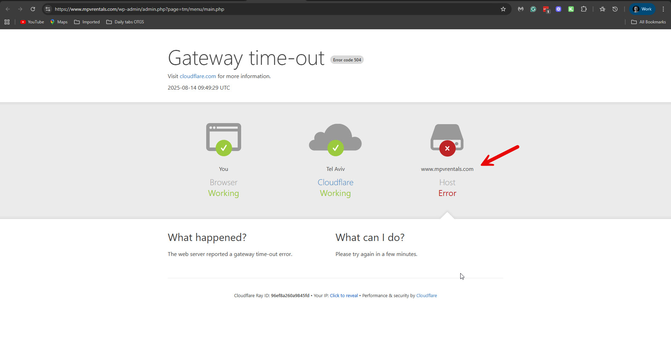Click the Cloudflare cloud icon with checkmark
Image resolution: width=671 pixels, height=347 pixels.
click(335, 139)
